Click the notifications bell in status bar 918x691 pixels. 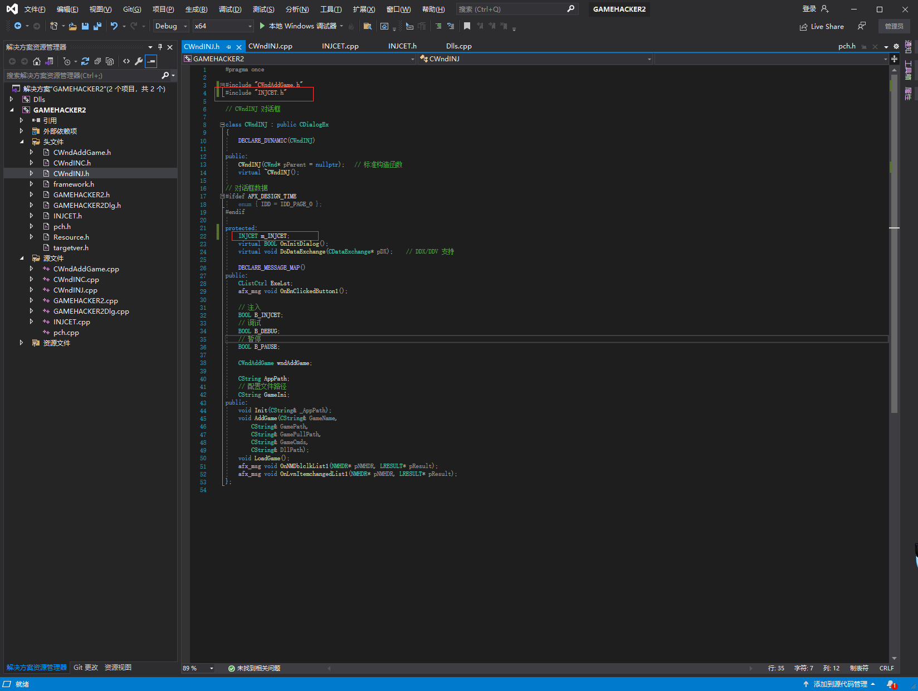[891, 684]
